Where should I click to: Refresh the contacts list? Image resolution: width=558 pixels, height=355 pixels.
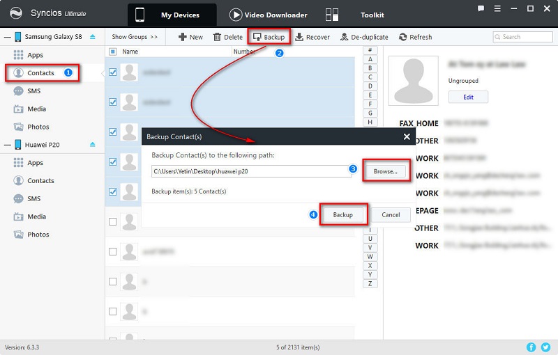[415, 37]
